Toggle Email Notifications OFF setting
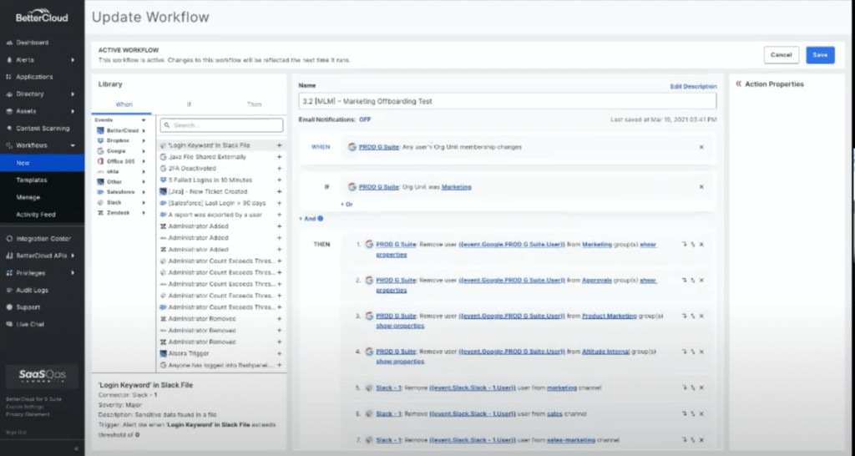 (x=365, y=119)
